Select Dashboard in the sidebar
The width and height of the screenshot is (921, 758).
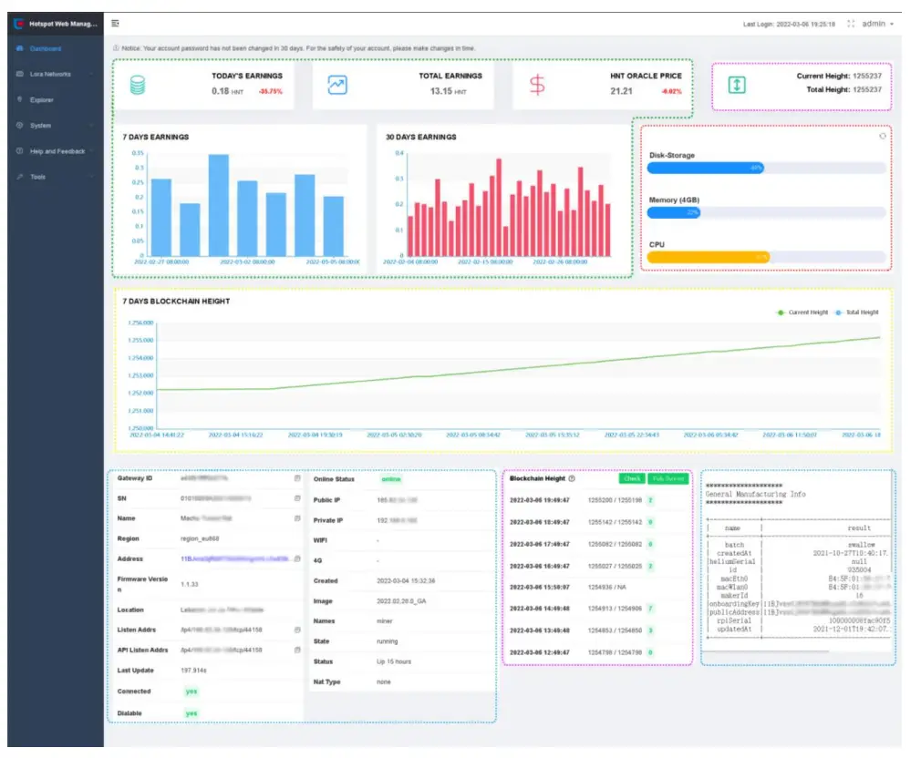point(45,48)
